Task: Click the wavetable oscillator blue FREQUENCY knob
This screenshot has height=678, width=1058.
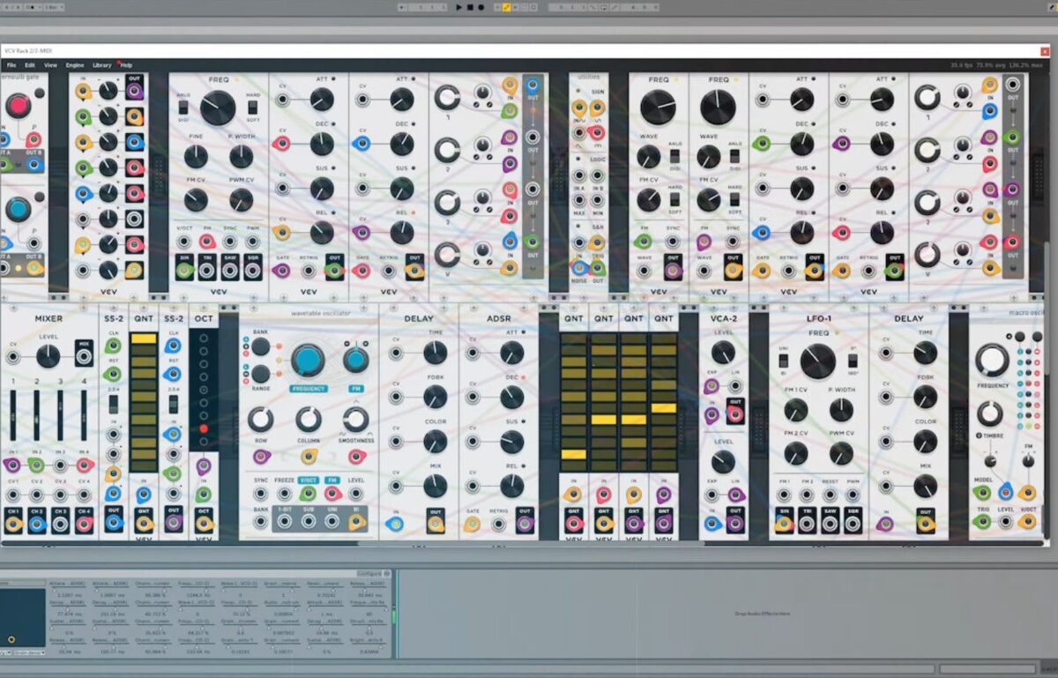Action: (307, 360)
